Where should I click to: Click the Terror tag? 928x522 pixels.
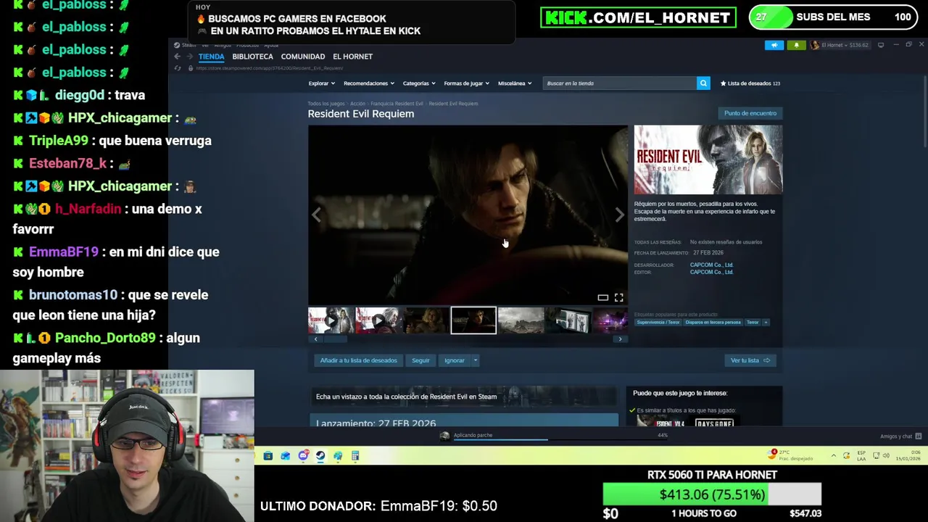pos(753,322)
